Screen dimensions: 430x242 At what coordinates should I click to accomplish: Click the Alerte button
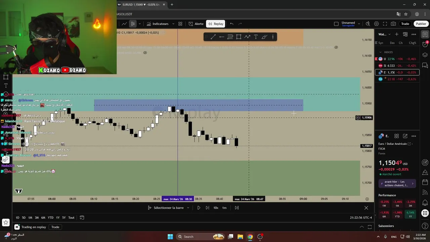196,24
